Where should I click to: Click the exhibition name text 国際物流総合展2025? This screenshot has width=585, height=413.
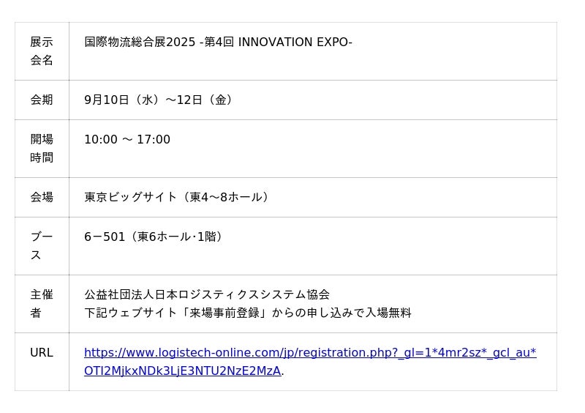click(x=140, y=42)
